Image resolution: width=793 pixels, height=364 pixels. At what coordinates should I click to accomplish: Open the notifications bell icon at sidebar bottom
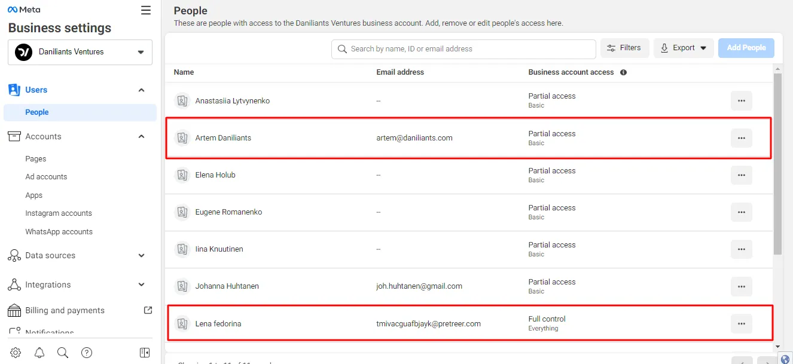[x=39, y=353]
